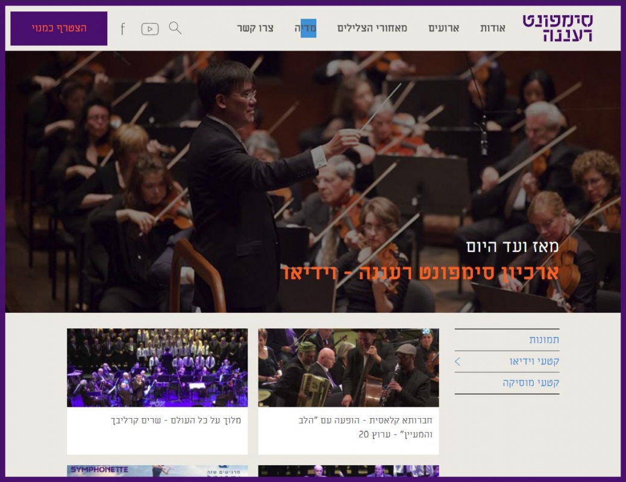Open the Facebook page icon

123,29
